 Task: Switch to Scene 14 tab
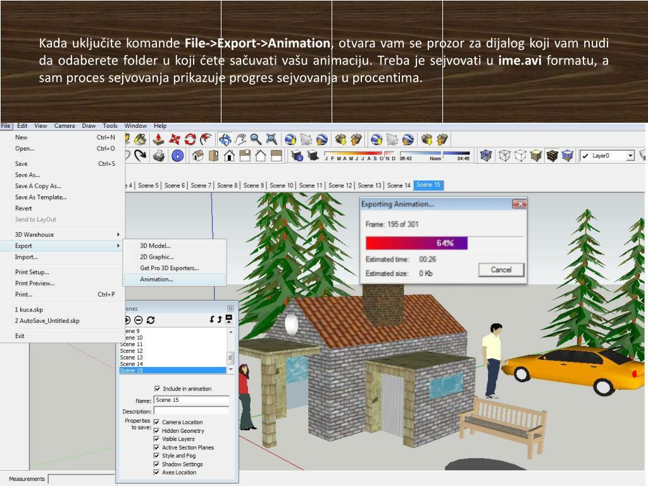coord(399,185)
